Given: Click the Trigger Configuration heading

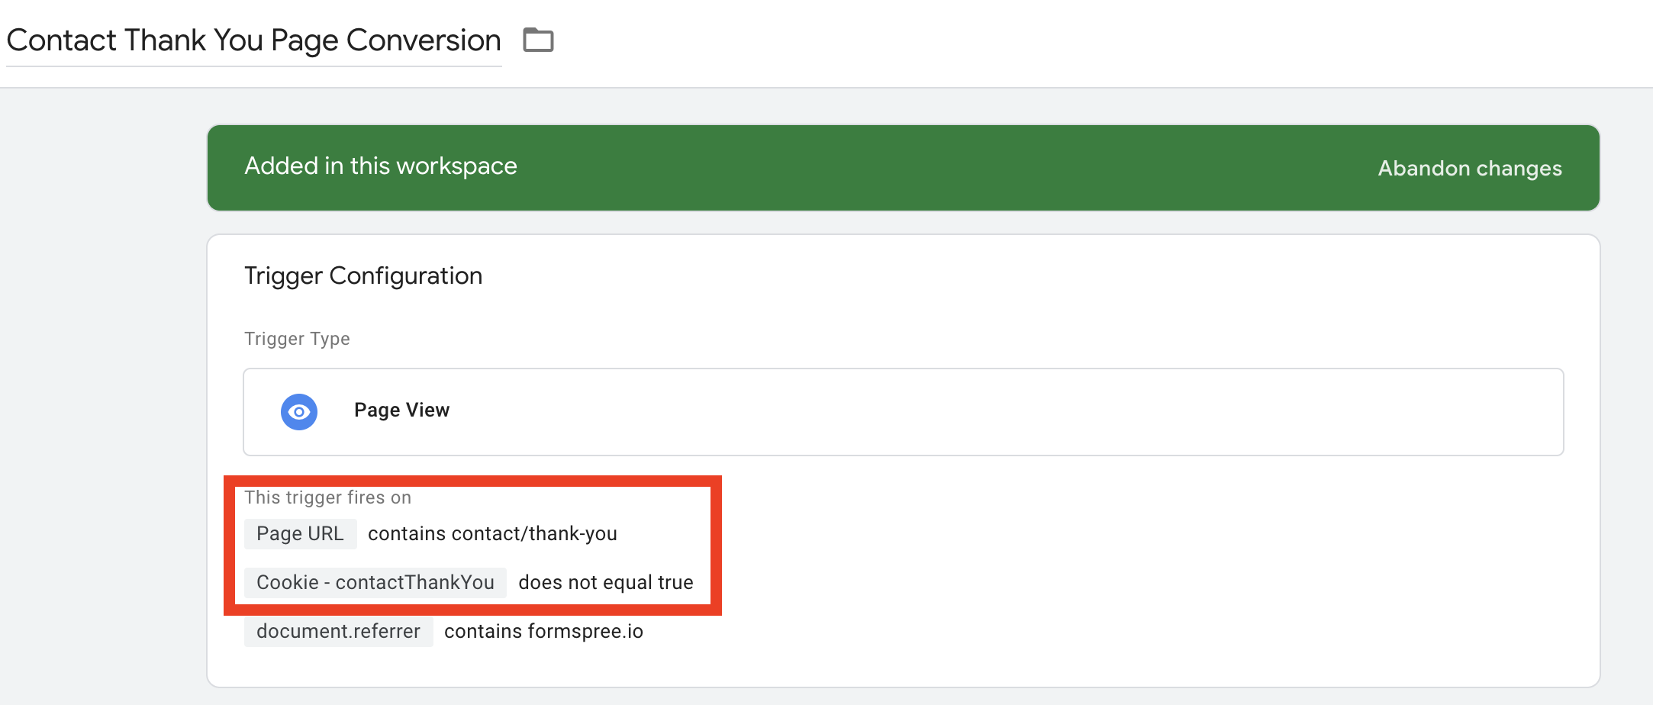Looking at the screenshot, I should pyautogui.click(x=362, y=275).
